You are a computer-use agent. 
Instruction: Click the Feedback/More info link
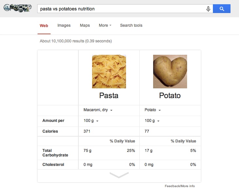coord(180,186)
